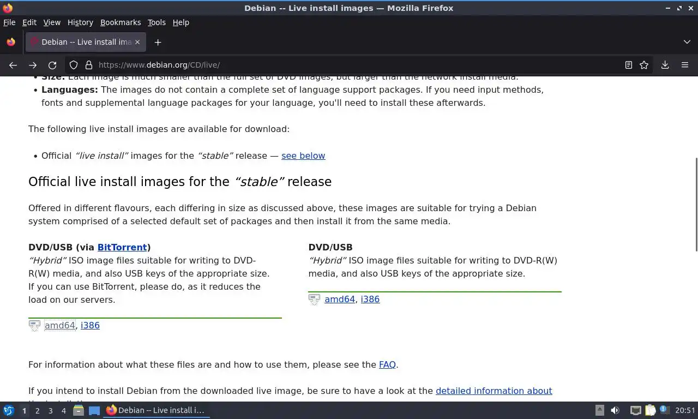The image size is (698, 419).
Task: Open removable media eject tray icon
Action: (599, 410)
